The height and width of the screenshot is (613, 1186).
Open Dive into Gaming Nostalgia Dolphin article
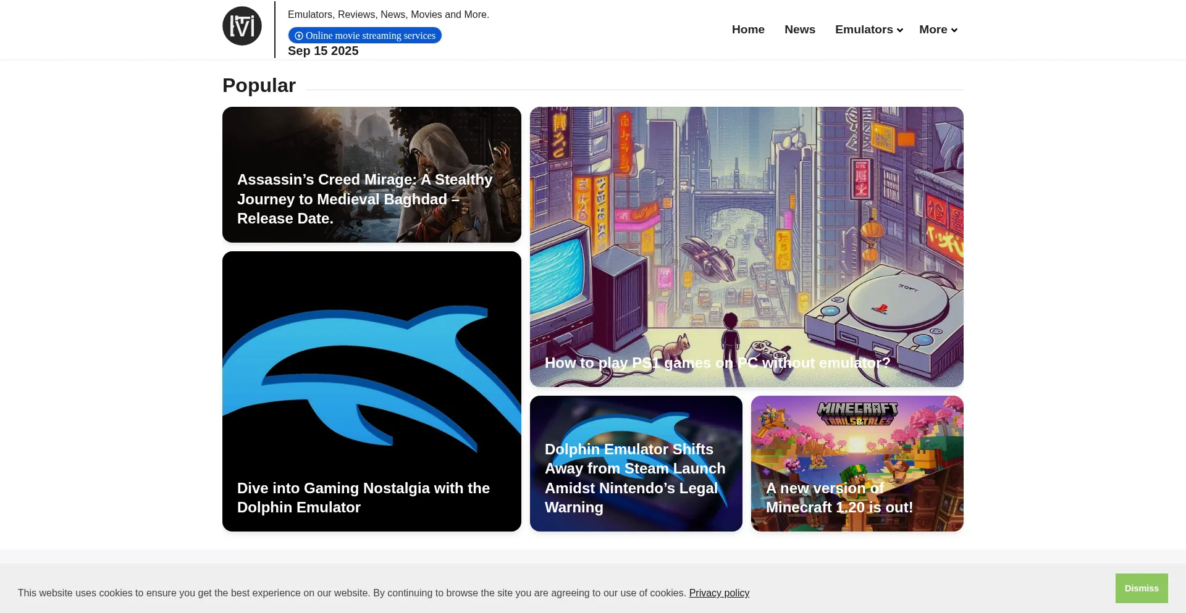363,498
